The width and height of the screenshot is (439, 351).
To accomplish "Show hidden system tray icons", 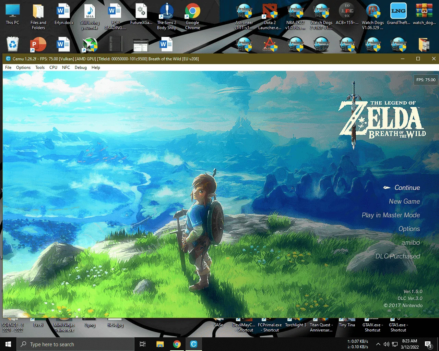I will (x=378, y=344).
